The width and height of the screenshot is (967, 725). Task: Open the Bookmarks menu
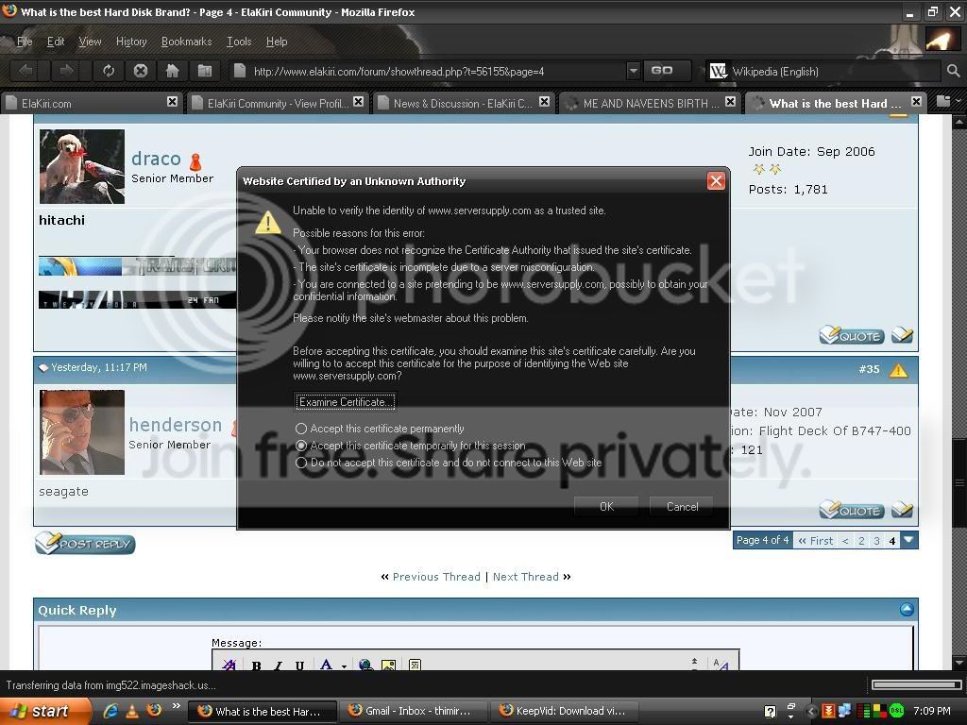186,42
